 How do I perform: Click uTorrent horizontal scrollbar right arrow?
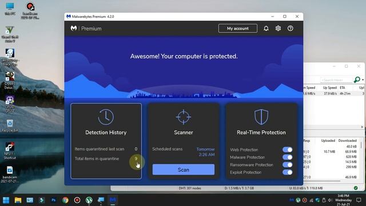coord(362,127)
